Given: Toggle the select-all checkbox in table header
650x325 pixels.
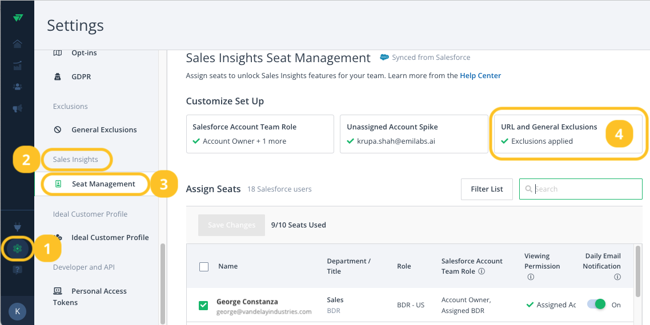Looking at the screenshot, I should tap(204, 267).
